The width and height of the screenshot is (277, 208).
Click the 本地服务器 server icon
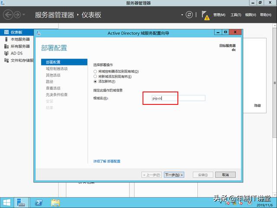pyautogui.click(x=6, y=39)
